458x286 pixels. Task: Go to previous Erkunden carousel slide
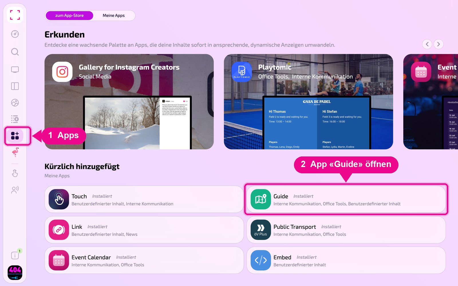coord(427,44)
